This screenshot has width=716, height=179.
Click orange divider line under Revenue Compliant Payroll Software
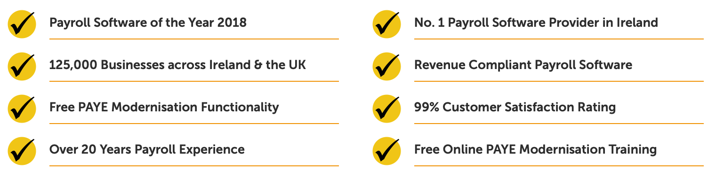coord(559,81)
